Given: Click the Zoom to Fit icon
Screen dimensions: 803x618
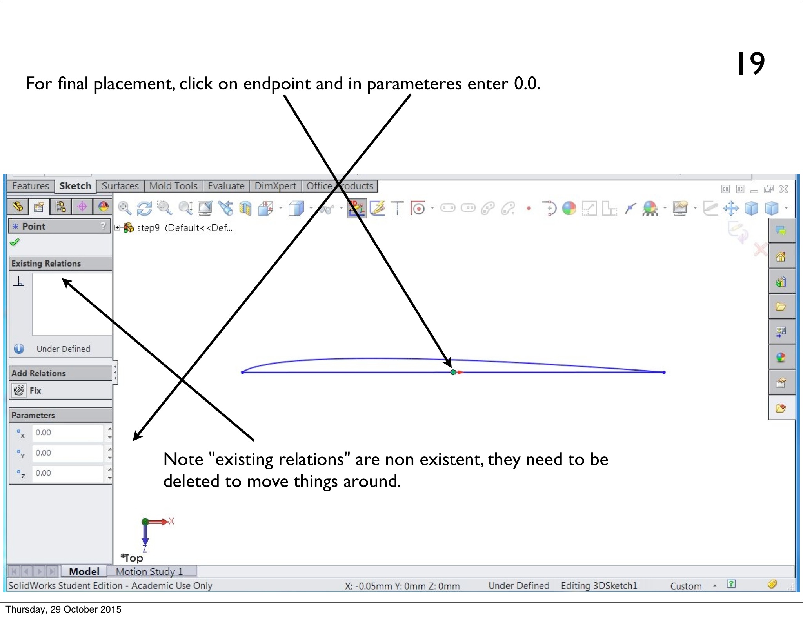Looking at the screenshot, I should click(124, 208).
